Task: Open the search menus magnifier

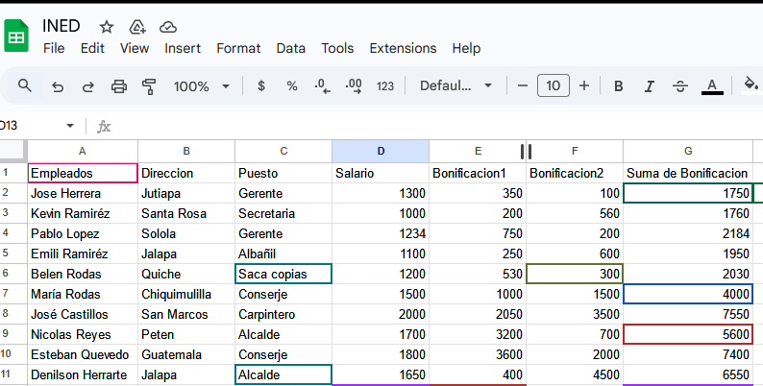Action: click(24, 86)
